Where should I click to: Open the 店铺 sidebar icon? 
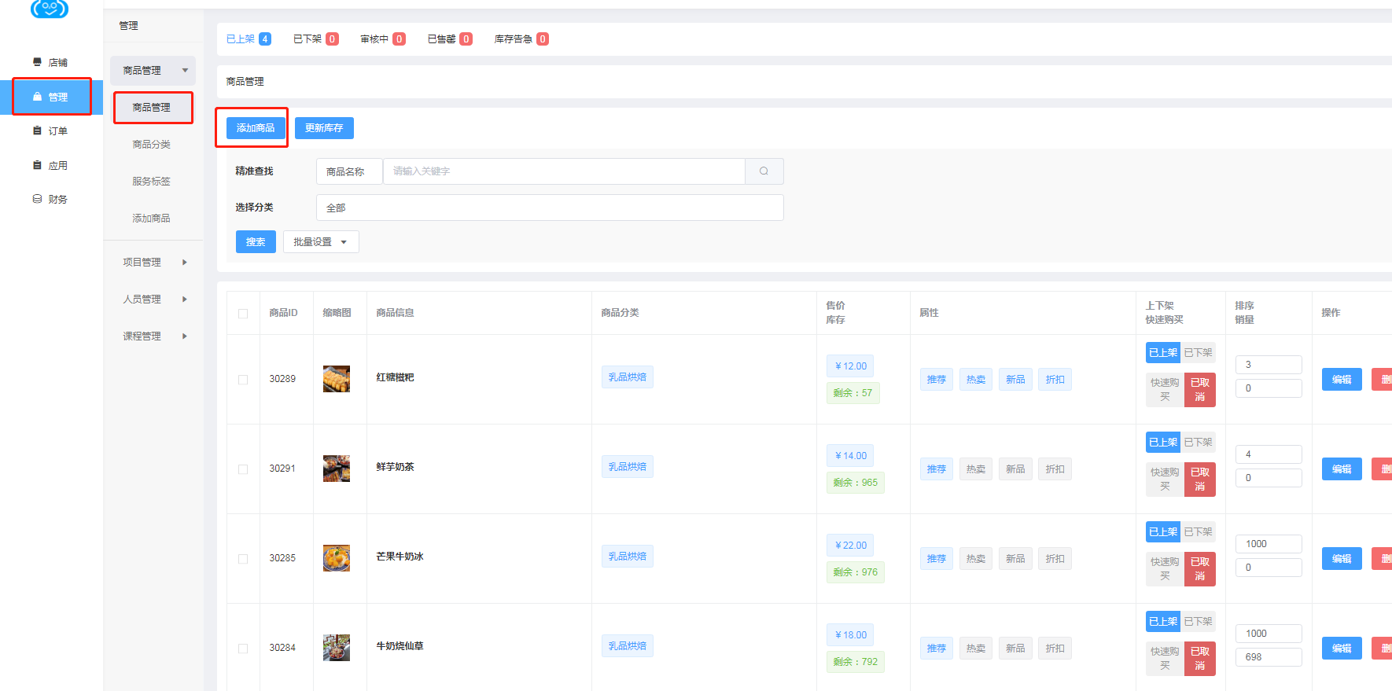point(37,62)
